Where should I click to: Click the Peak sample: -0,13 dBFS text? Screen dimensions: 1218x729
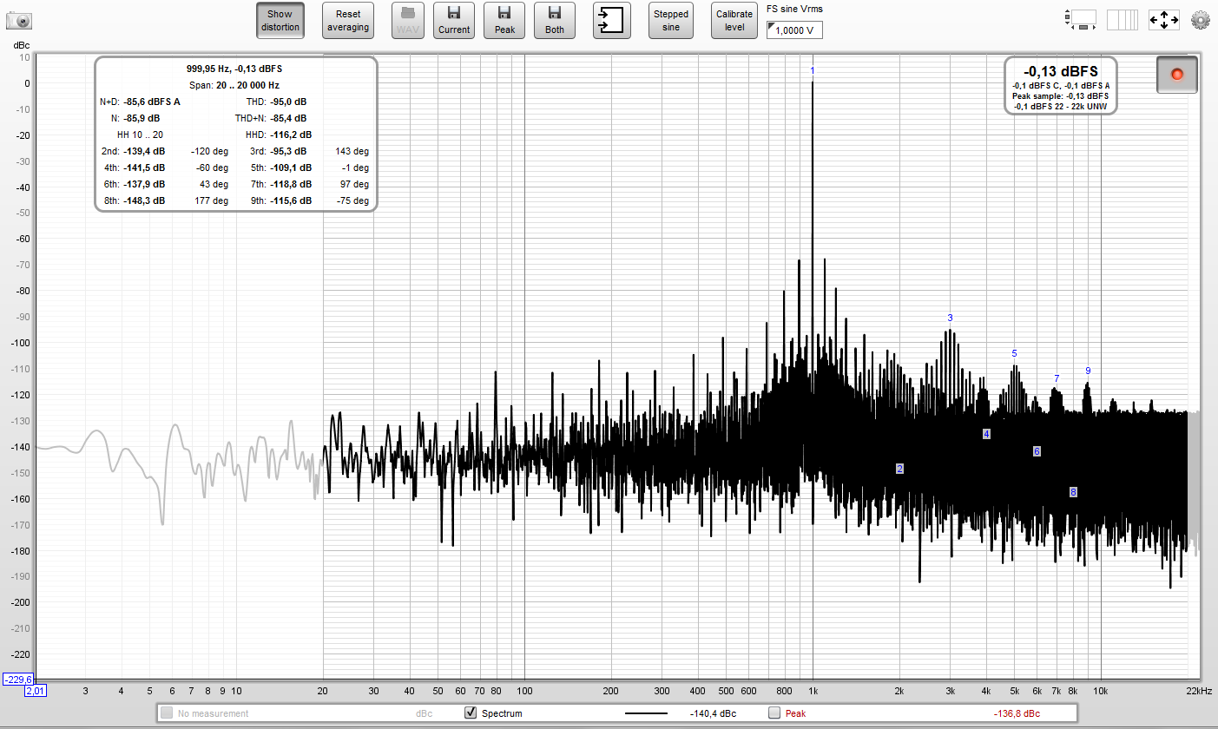tap(1061, 95)
